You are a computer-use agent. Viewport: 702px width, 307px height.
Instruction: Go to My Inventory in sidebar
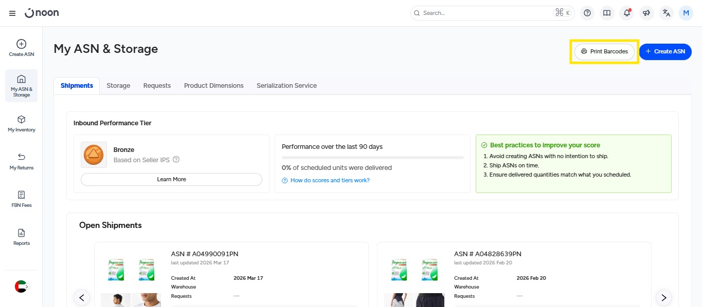tap(22, 124)
